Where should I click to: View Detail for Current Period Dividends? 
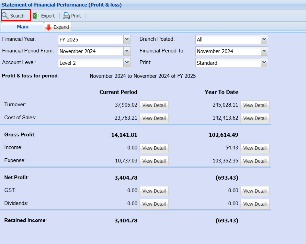tap(154, 204)
